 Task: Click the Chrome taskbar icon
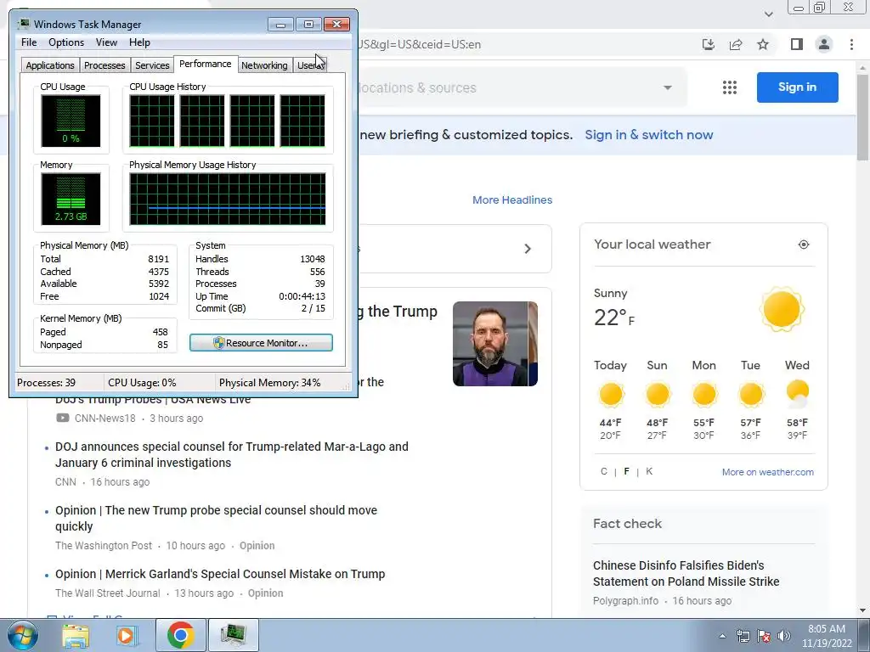pyautogui.click(x=180, y=635)
